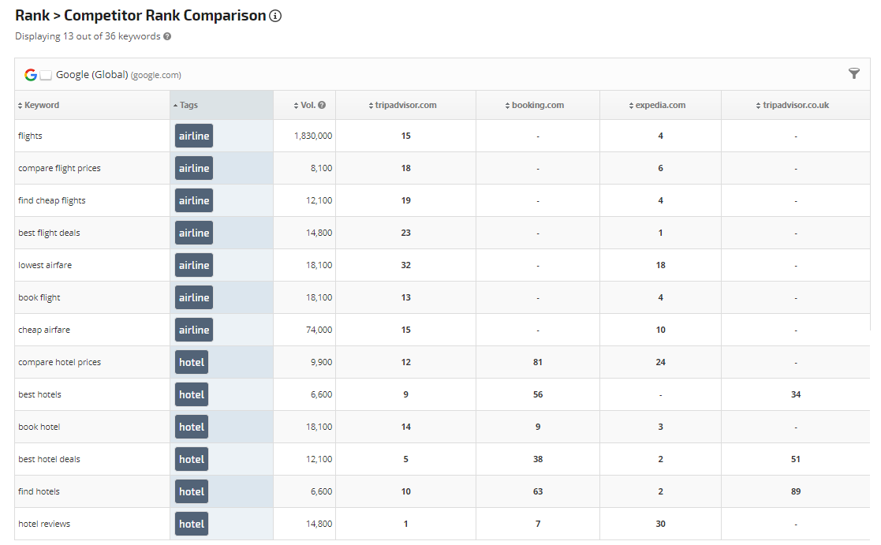Select the 'cheap airfare' keyword
Screen dimensions: 881x545
click(x=44, y=330)
